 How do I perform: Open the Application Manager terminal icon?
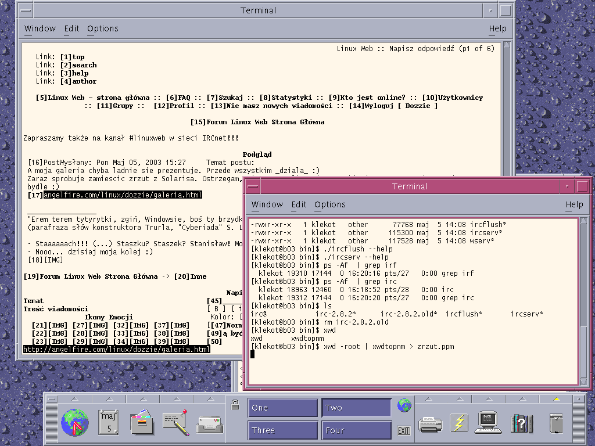tap(488, 423)
